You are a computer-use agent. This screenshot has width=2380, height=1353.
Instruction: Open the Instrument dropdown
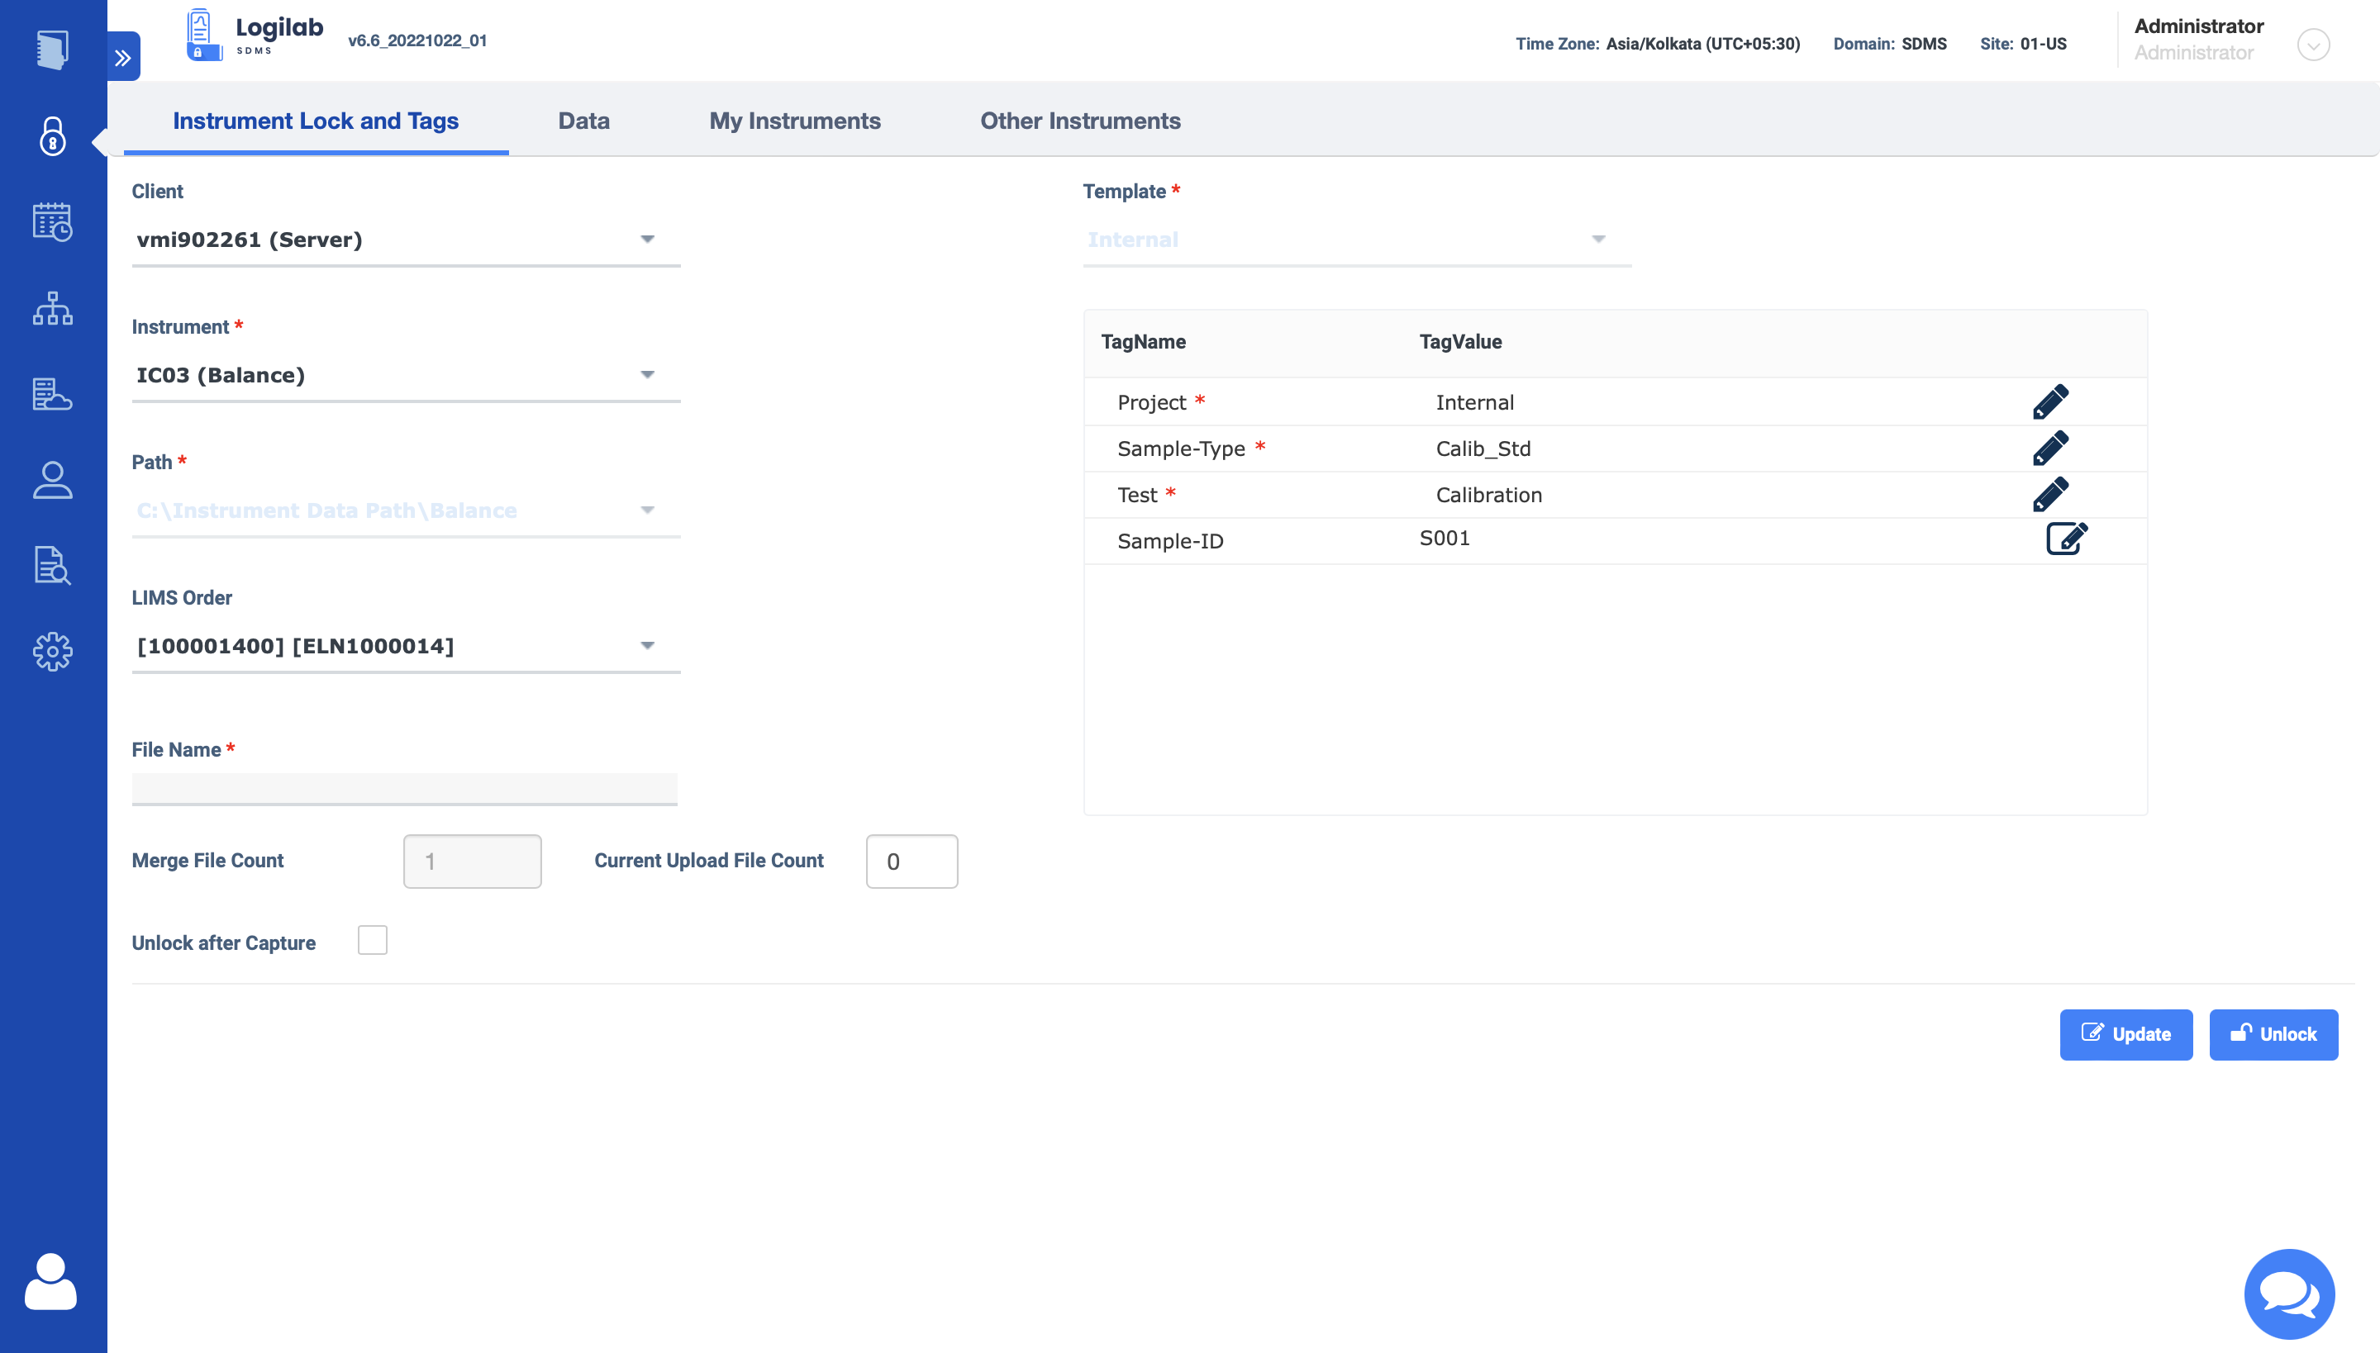click(x=405, y=375)
